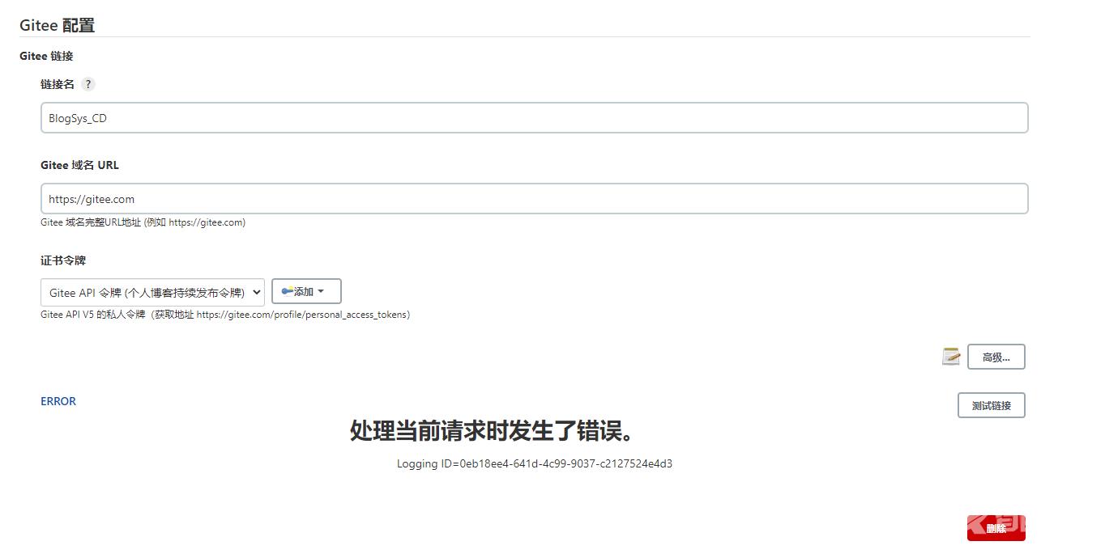Click the Gitee 链接 subsection label
Screen dimensions: 1105x554
click(46, 56)
